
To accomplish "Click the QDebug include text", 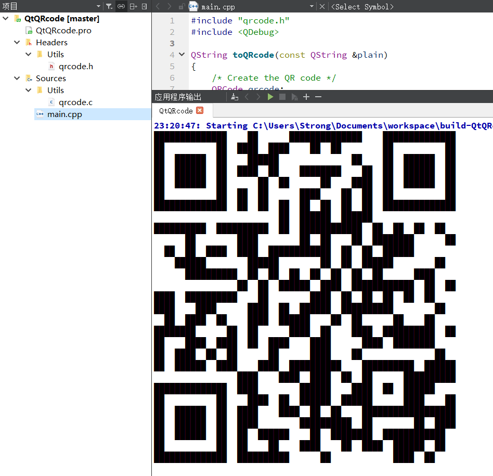I will click(x=258, y=32).
